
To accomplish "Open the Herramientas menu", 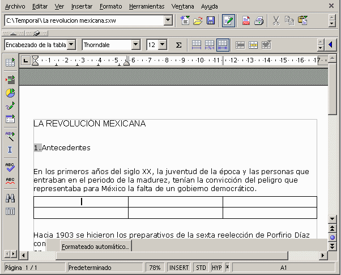I will (x=147, y=6).
